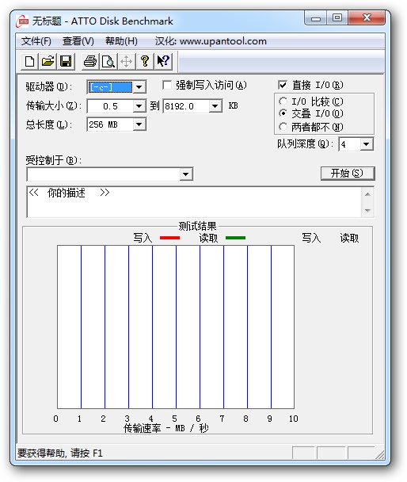Click the status bar text 要获得帮助

[60, 453]
